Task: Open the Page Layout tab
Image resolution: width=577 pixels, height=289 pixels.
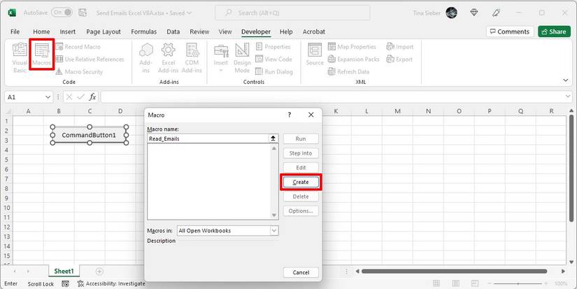Action: click(104, 31)
